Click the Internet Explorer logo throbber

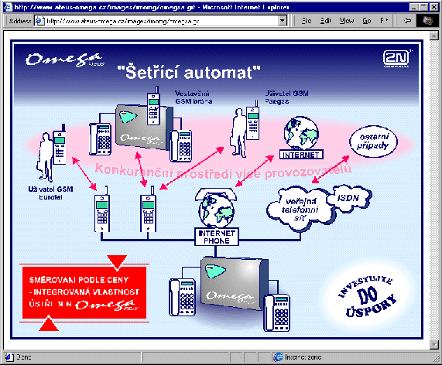[428, 21]
